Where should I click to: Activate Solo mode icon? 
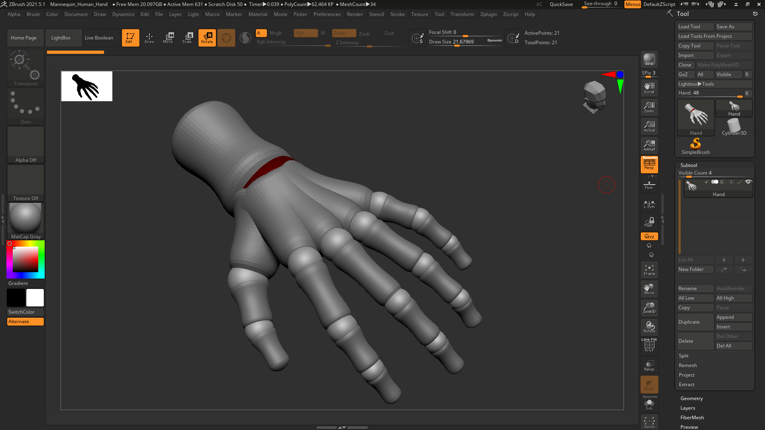pos(649,404)
